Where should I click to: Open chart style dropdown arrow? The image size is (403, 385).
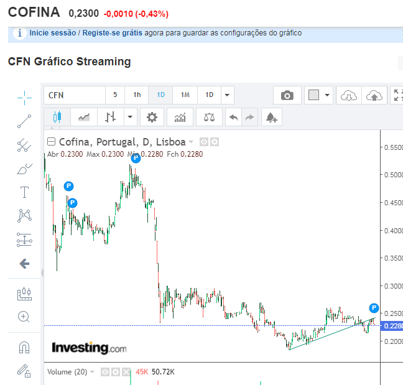131,117
